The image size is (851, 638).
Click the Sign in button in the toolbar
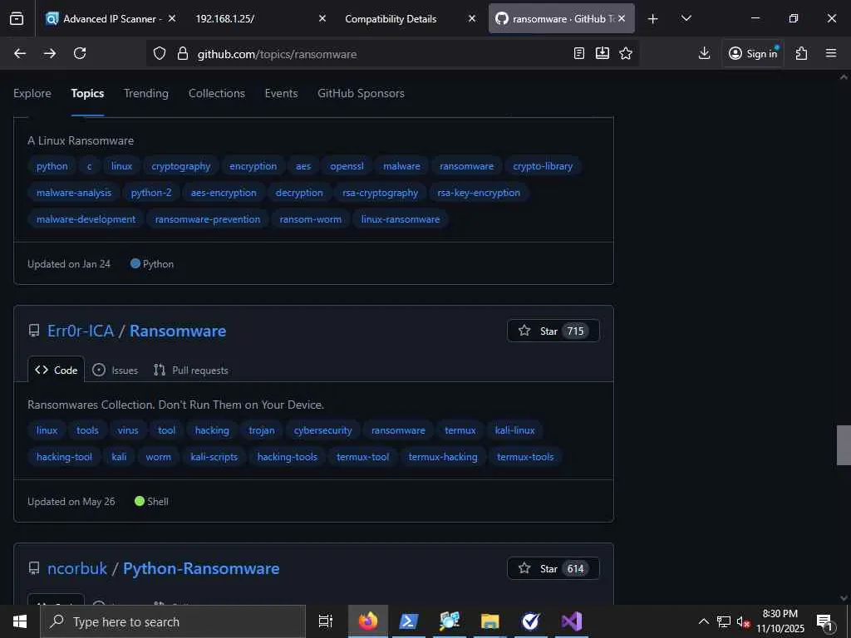coord(753,53)
